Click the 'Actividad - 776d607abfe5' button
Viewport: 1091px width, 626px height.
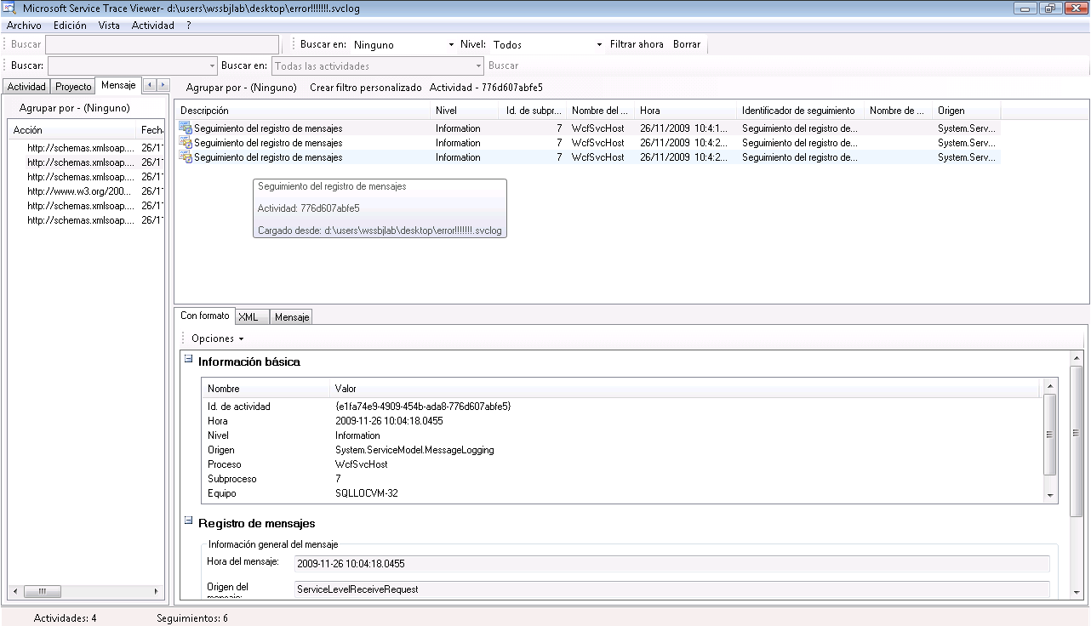pyautogui.click(x=486, y=88)
